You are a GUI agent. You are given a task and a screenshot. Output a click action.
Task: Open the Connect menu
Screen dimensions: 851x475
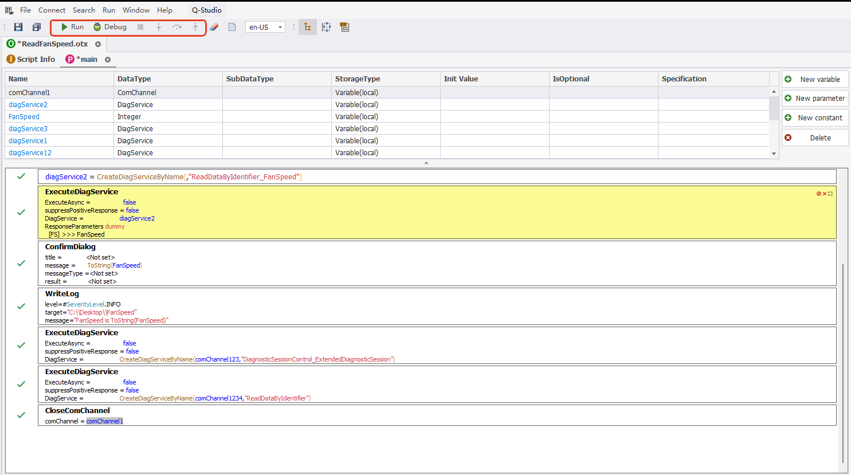coord(52,10)
